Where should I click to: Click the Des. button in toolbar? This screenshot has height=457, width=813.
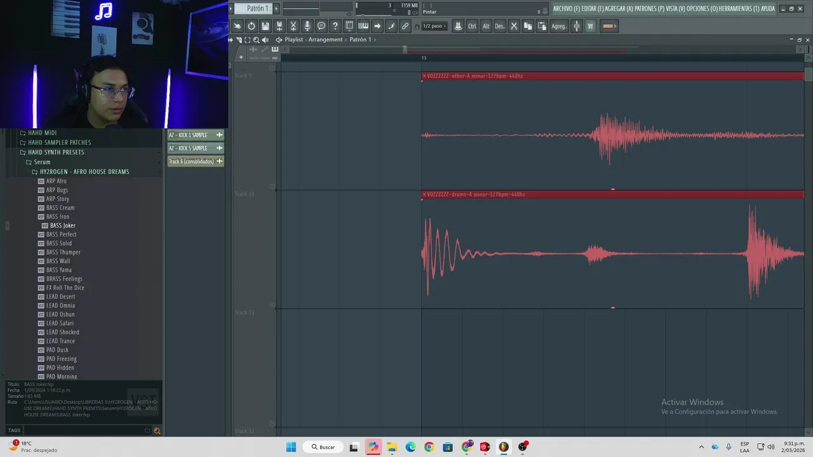point(500,26)
